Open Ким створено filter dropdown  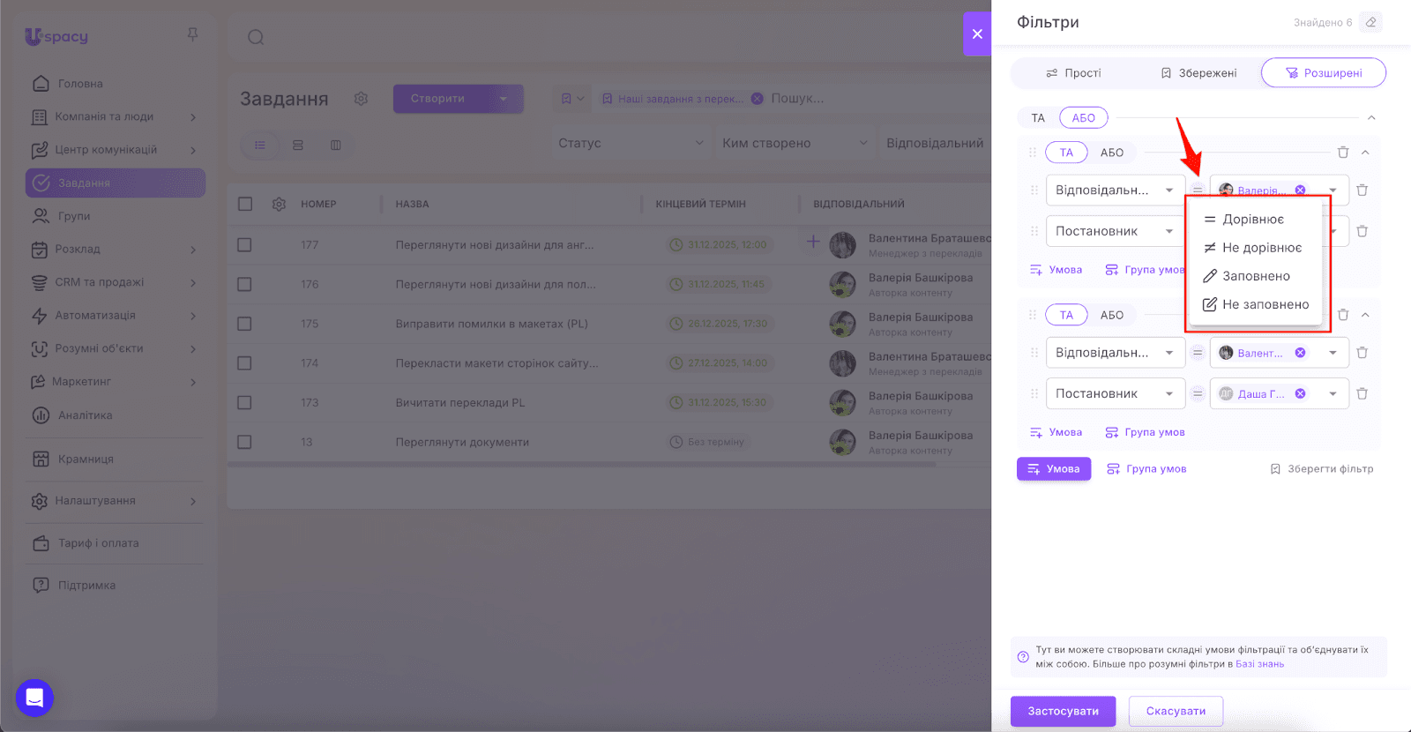point(795,143)
